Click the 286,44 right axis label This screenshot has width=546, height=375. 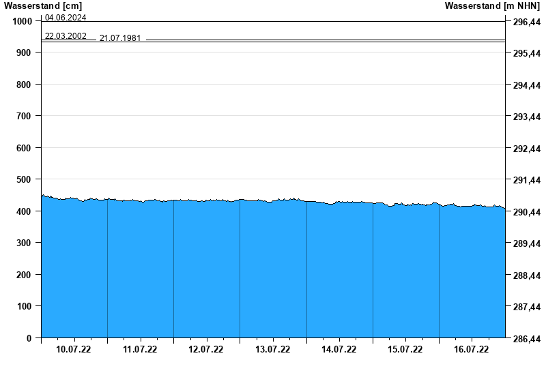pos(526,339)
